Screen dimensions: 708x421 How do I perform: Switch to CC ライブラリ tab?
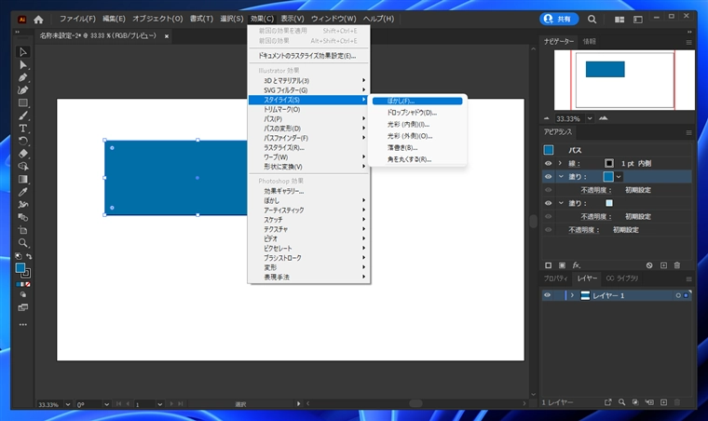621,278
